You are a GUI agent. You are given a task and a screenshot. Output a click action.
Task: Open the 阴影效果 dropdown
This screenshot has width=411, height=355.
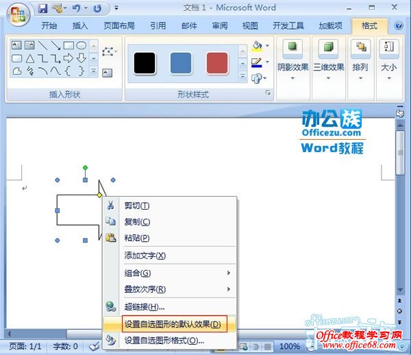(x=292, y=60)
